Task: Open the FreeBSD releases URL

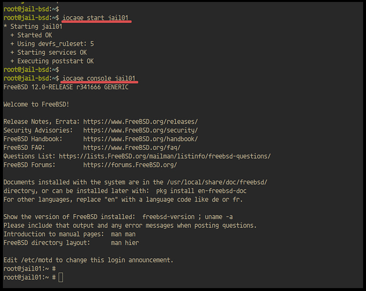Action: [141, 122]
